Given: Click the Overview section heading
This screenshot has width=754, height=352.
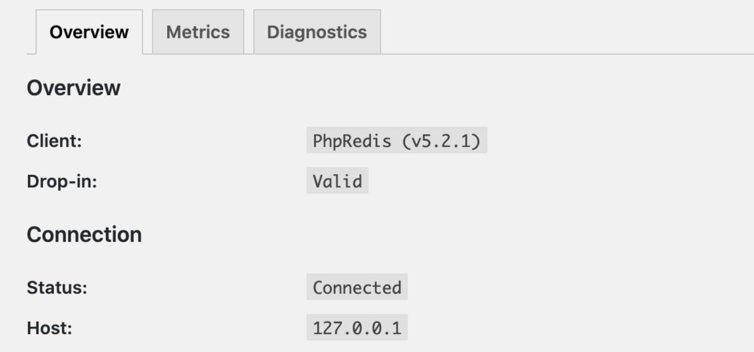Looking at the screenshot, I should coord(74,87).
